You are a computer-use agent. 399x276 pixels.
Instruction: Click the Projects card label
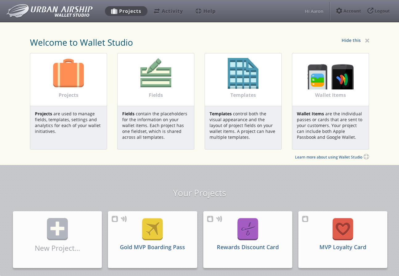[x=69, y=95]
